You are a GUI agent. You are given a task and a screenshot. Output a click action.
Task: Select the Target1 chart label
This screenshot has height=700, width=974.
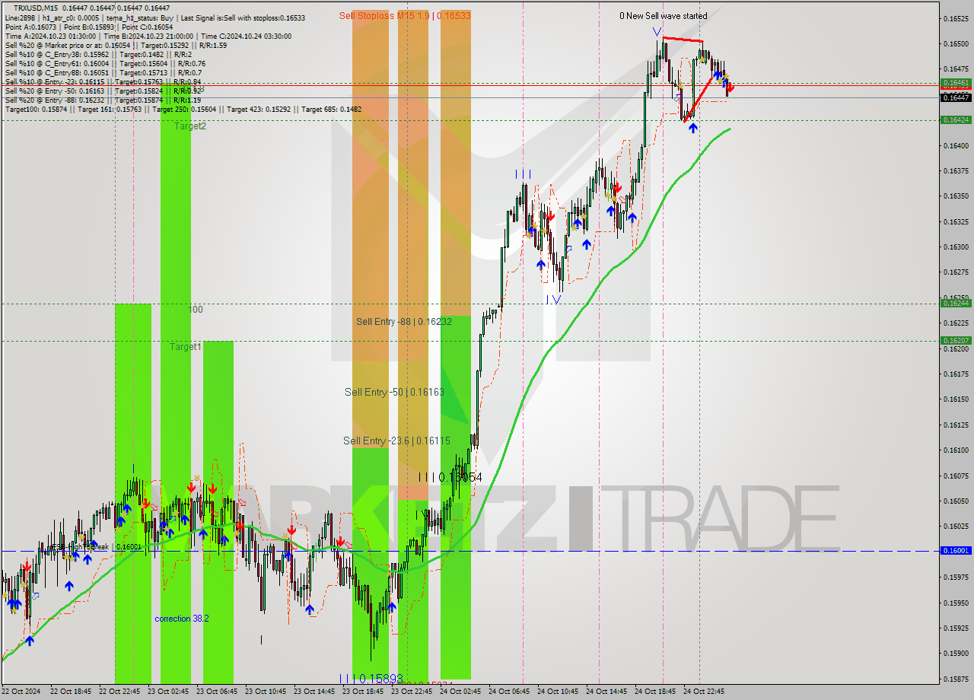click(x=185, y=346)
